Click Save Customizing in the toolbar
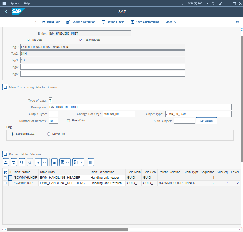 click(x=145, y=22)
